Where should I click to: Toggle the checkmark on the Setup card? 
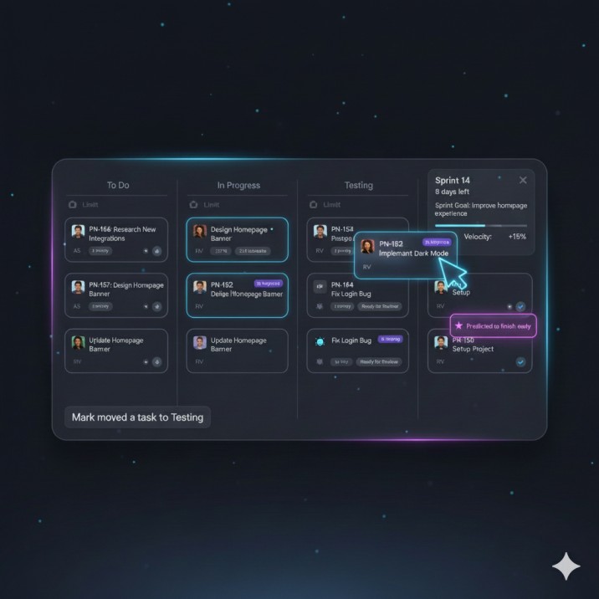coord(520,306)
